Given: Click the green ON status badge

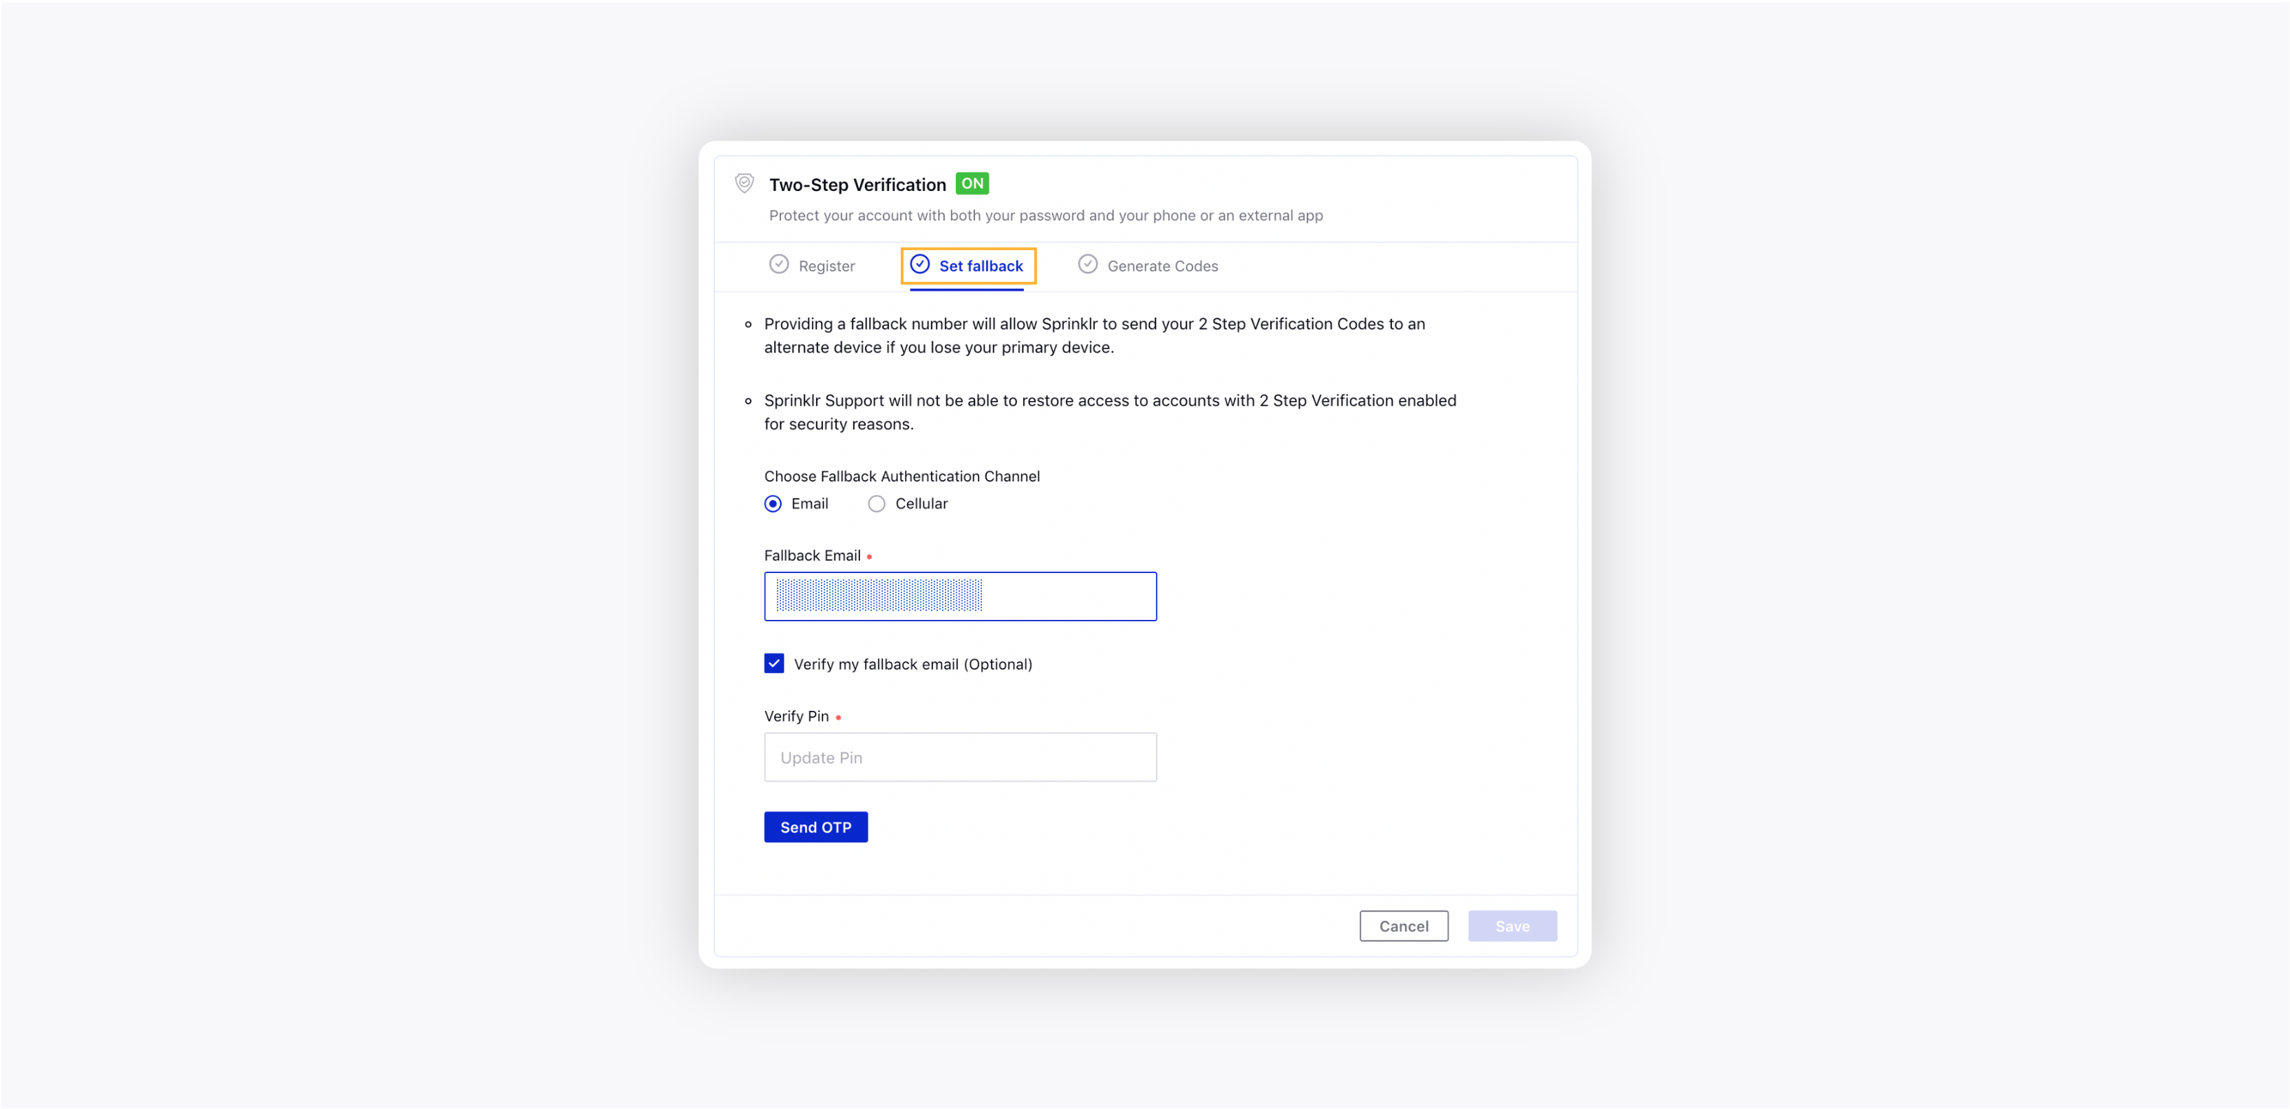Looking at the screenshot, I should click(971, 183).
